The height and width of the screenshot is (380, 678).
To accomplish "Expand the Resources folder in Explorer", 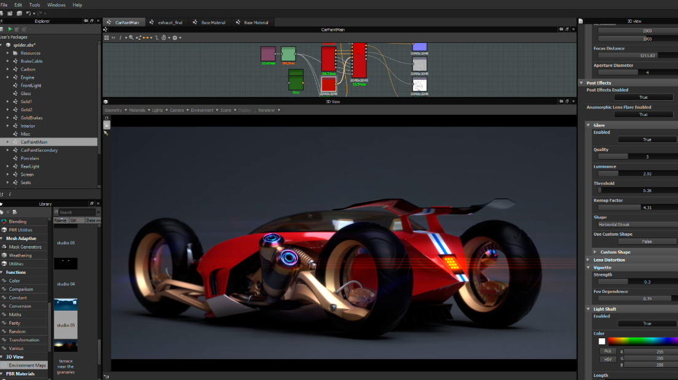I will point(7,53).
